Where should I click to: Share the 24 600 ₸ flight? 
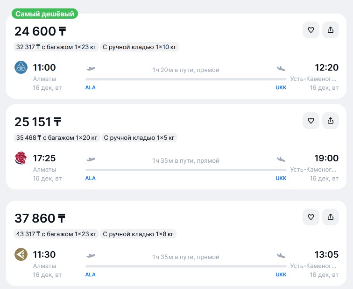pos(331,30)
